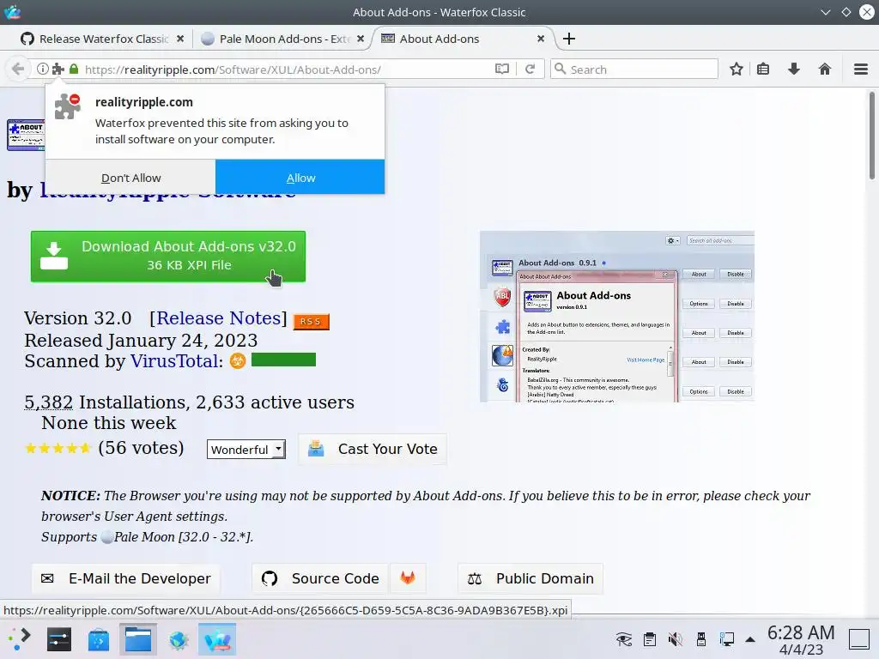Click the muted volume tray icon

point(676,638)
